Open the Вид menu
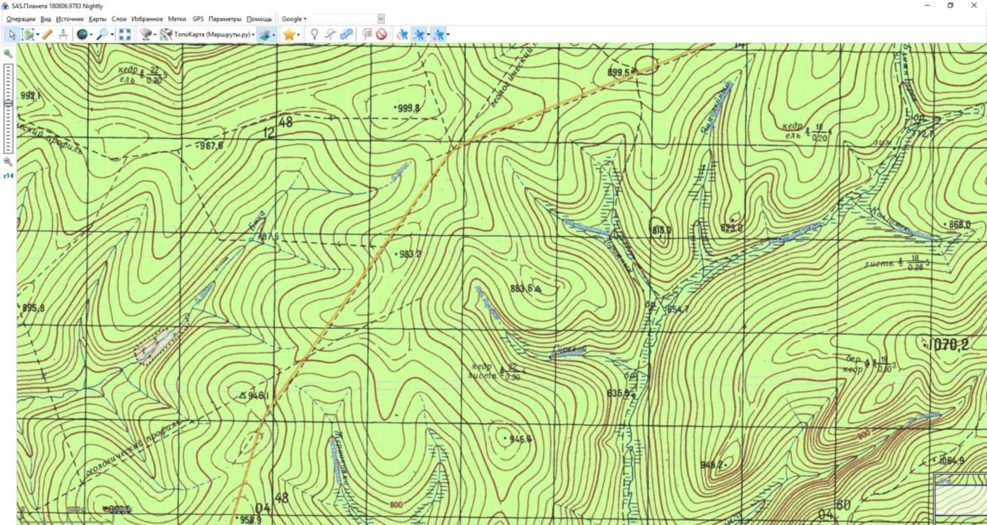The height and width of the screenshot is (525, 987). tap(46, 19)
